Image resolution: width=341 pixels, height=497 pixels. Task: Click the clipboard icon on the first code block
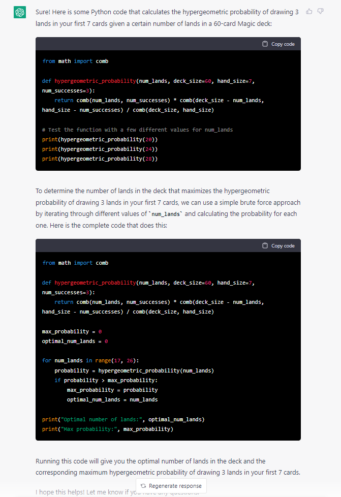[265, 44]
